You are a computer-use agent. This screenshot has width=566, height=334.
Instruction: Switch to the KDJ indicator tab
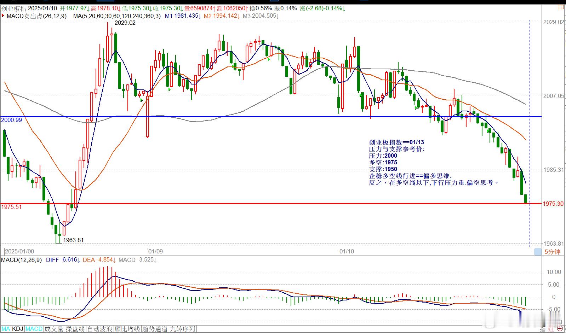tap(18, 329)
